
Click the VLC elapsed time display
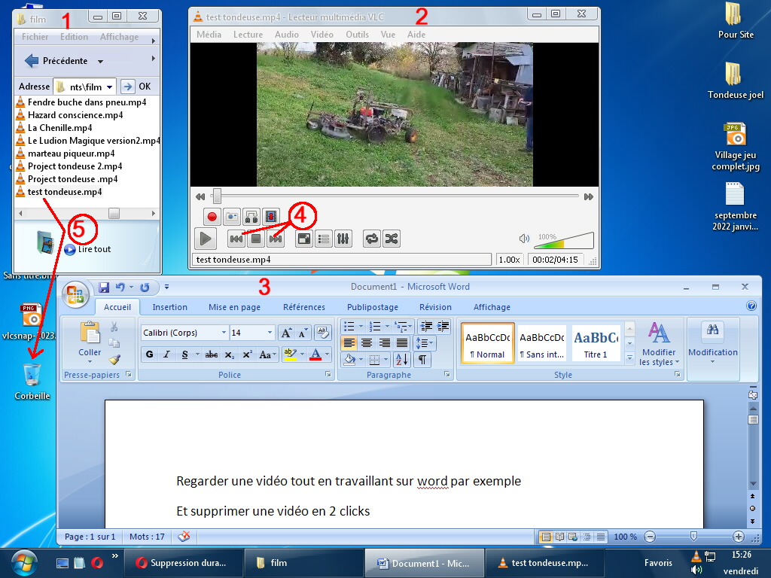pyautogui.click(x=555, y=260)
